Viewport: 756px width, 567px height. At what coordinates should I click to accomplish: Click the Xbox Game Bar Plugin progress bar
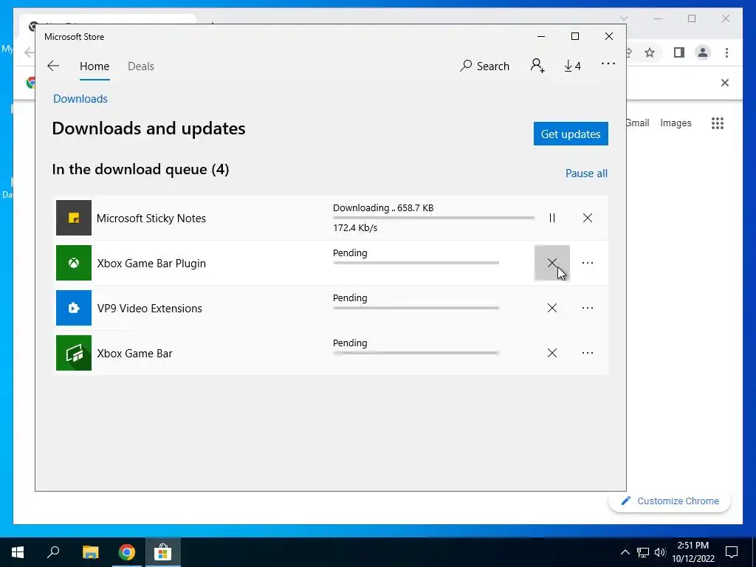click(x=416, y=263)
